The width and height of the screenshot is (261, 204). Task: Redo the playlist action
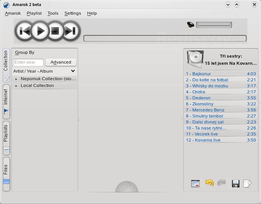coord(221,183)
